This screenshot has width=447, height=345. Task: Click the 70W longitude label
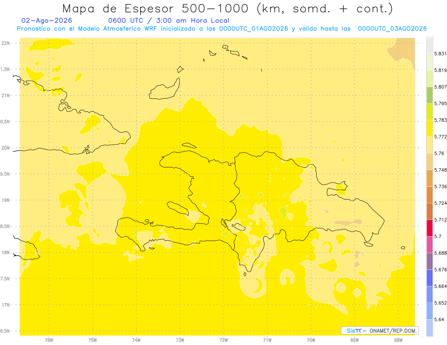pos(311,340)
